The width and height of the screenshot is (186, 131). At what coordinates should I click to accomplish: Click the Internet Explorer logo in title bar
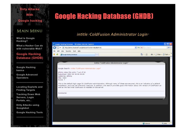54,44
